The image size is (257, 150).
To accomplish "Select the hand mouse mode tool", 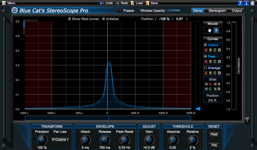I will 210,30.
